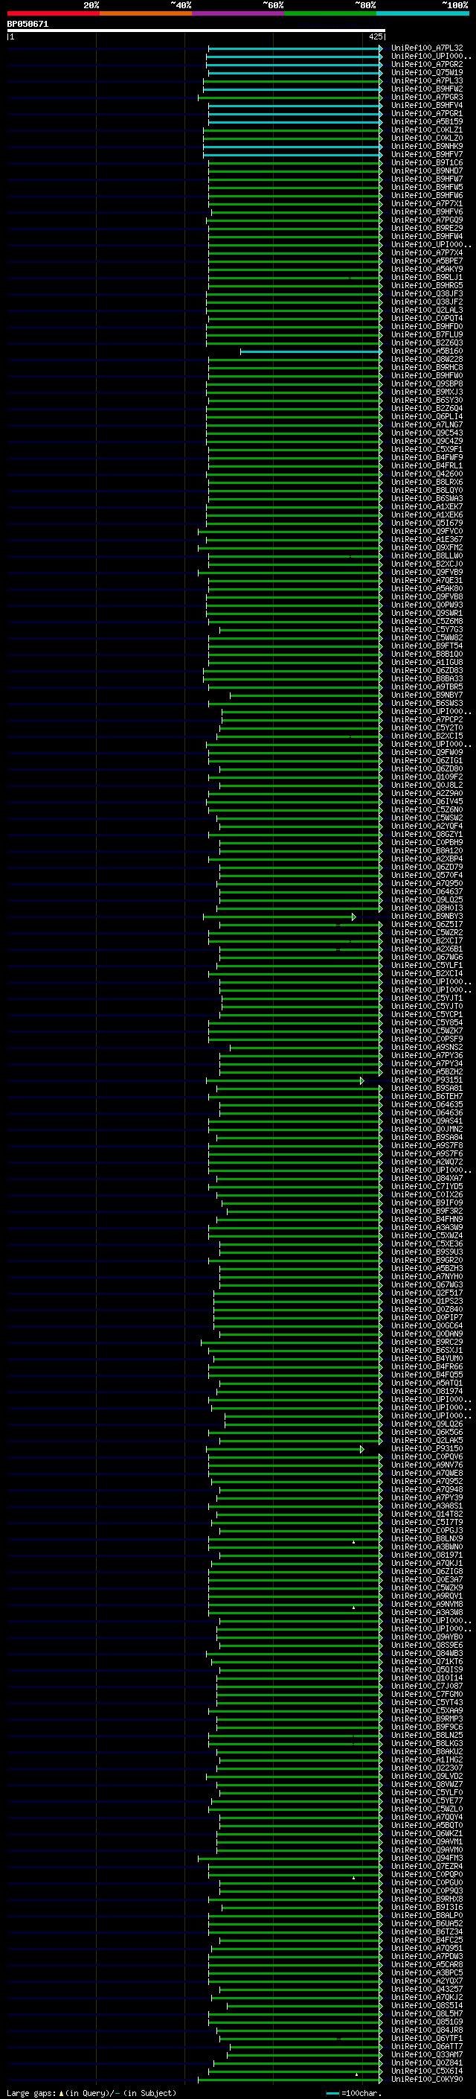The height and width of the screenshot is (2099, 476).
Task: Click the UniRef100_A7PY36 label
Action: click(427, 1055)
